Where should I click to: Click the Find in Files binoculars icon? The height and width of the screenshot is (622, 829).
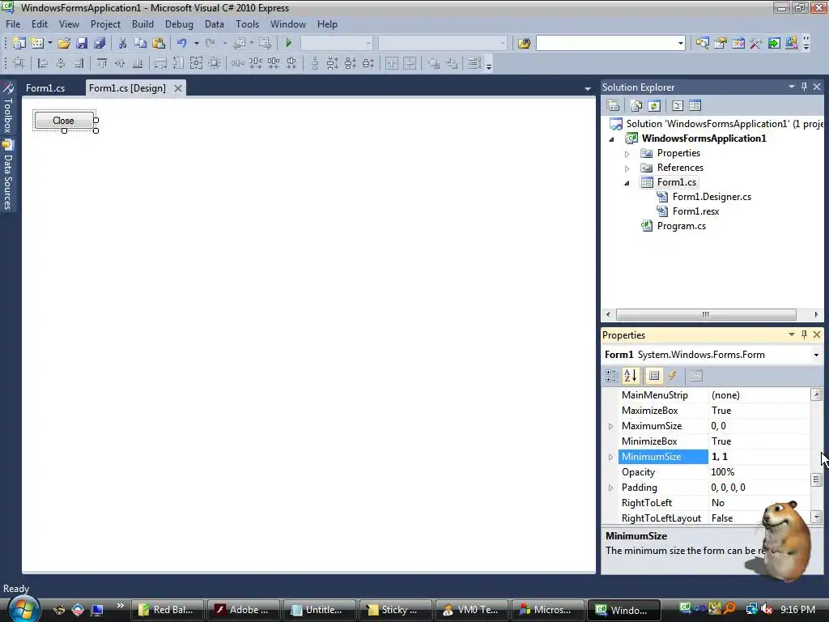click(x=524, y=43)
